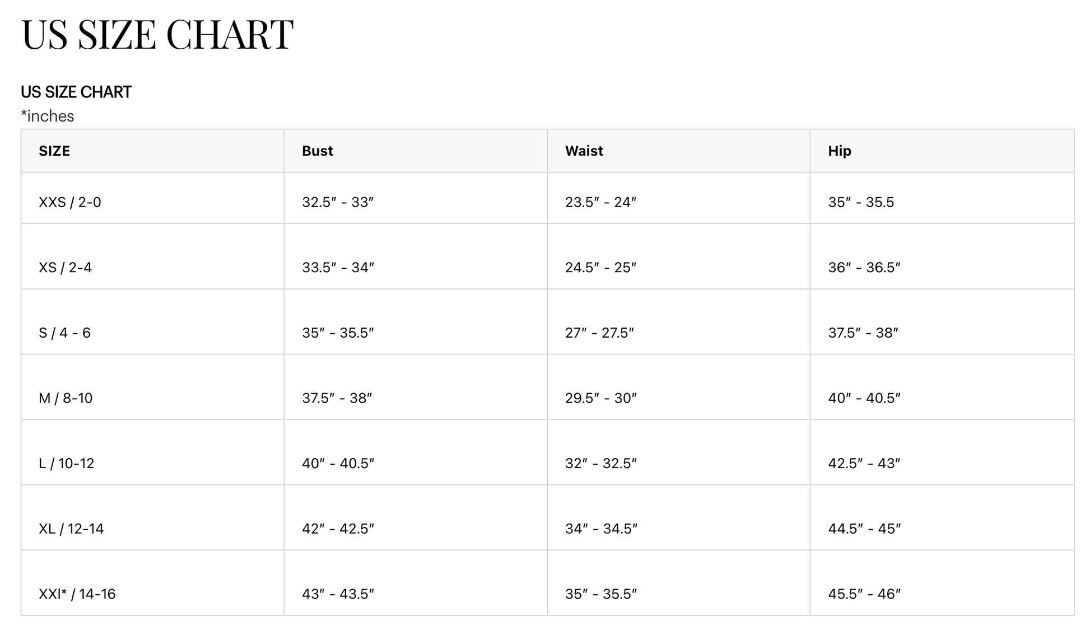Screen dimensions: 1090x644
Task: Select the XXl* / 14-16 size cell
Action: pyautogui.click(x=77, y=594)
